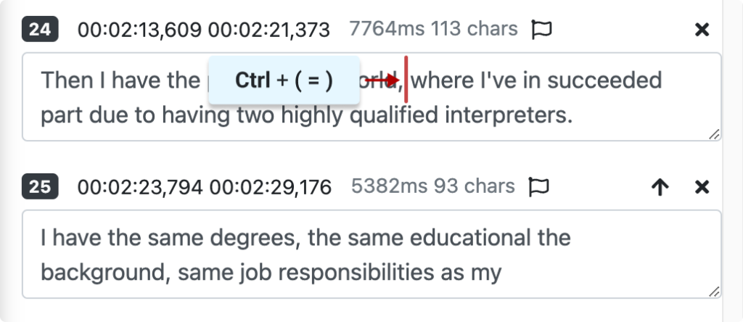Click the red split marker line in subtitle 24
This screenshot has height=322, width=743.
pyautogui.click(x=406, y=80)
